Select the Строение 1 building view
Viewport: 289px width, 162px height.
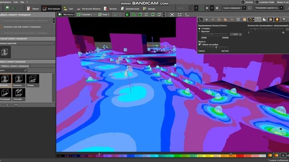pos(84,14)
